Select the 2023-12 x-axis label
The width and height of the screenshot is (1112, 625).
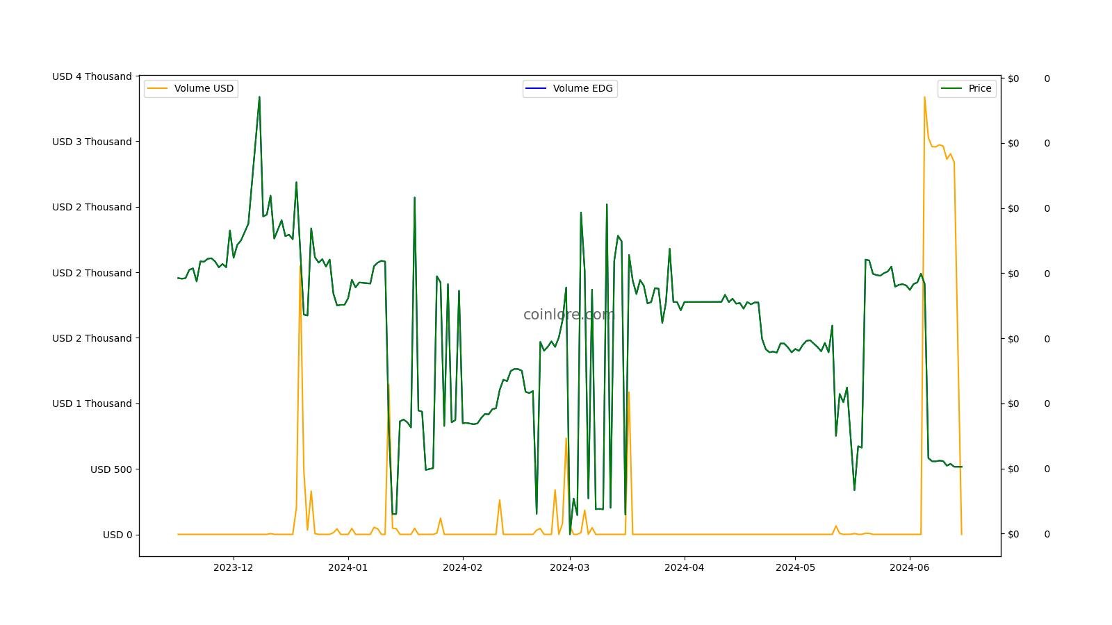[x=234, y=567]
